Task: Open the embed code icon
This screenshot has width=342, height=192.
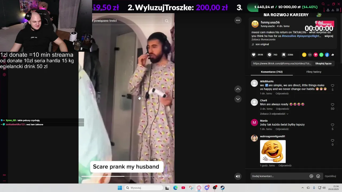Action: click(x=310, y=55)
